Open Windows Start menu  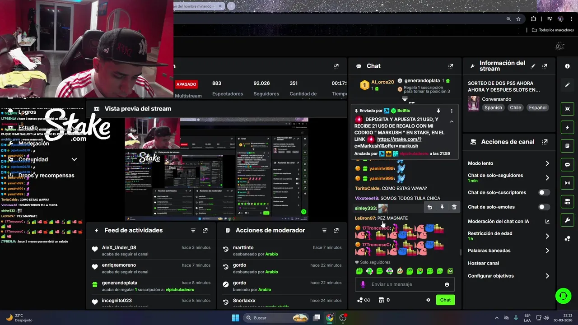coord(235,318)
